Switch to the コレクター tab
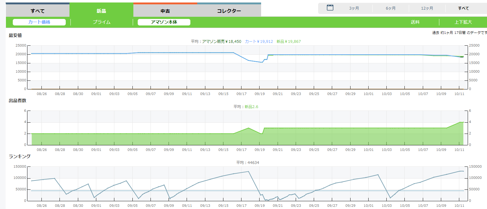487x209 pixels. point(229,11)
